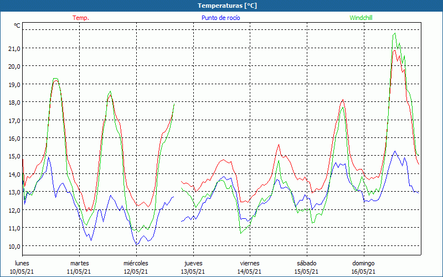443x277 pixels.
Task: Click the 'domingo' day label
Action: point(363,264)
